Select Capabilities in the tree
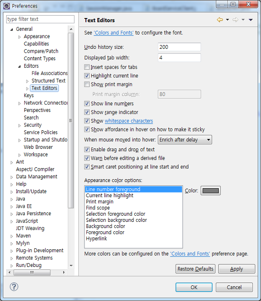 (37, 44)
